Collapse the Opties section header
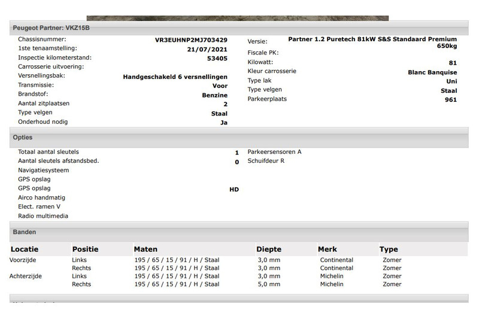The height and width of the screenshot is (319, 479). pyautogui.click(x=23, y=138)
